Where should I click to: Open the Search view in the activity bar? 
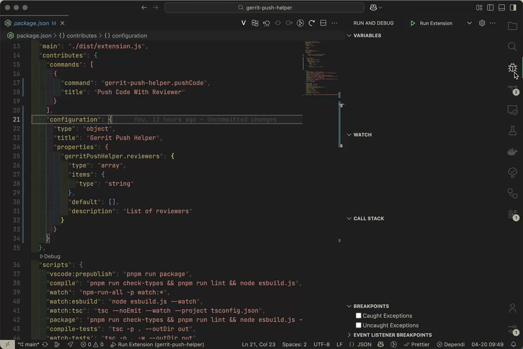[512, 47]
